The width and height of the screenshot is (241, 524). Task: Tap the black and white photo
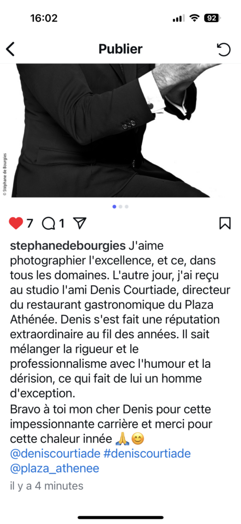point(120,130)
